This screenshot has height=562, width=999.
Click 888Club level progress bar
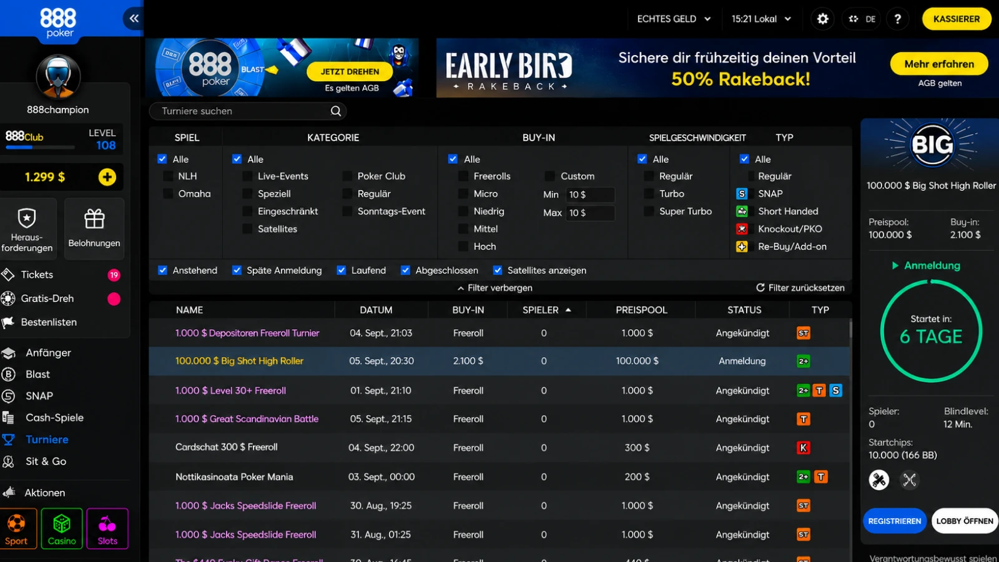[40, 147]
